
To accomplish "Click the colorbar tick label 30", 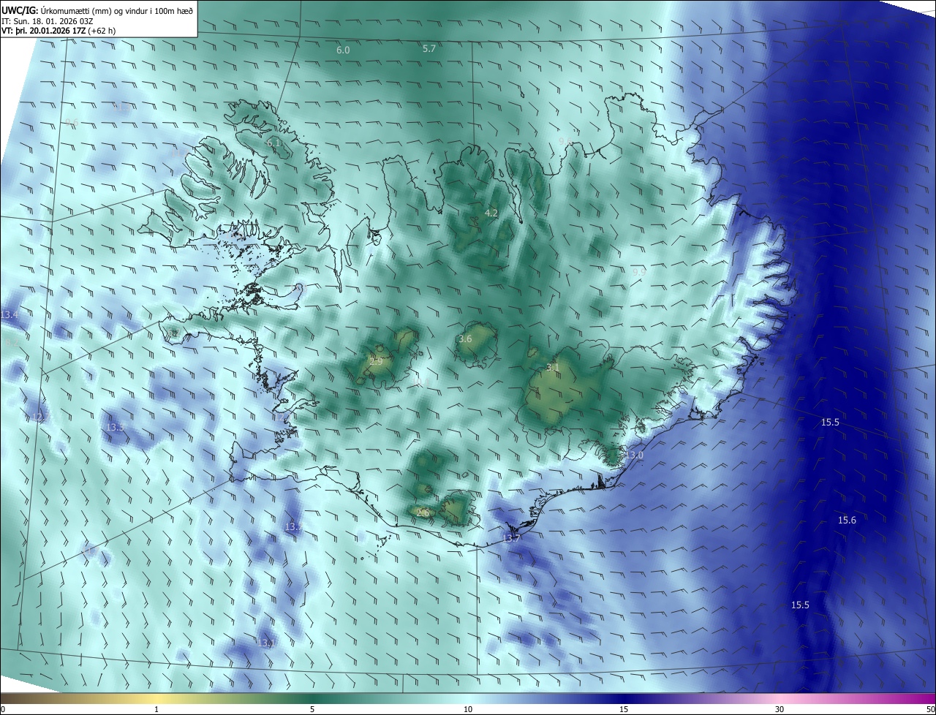I will 780,709.
